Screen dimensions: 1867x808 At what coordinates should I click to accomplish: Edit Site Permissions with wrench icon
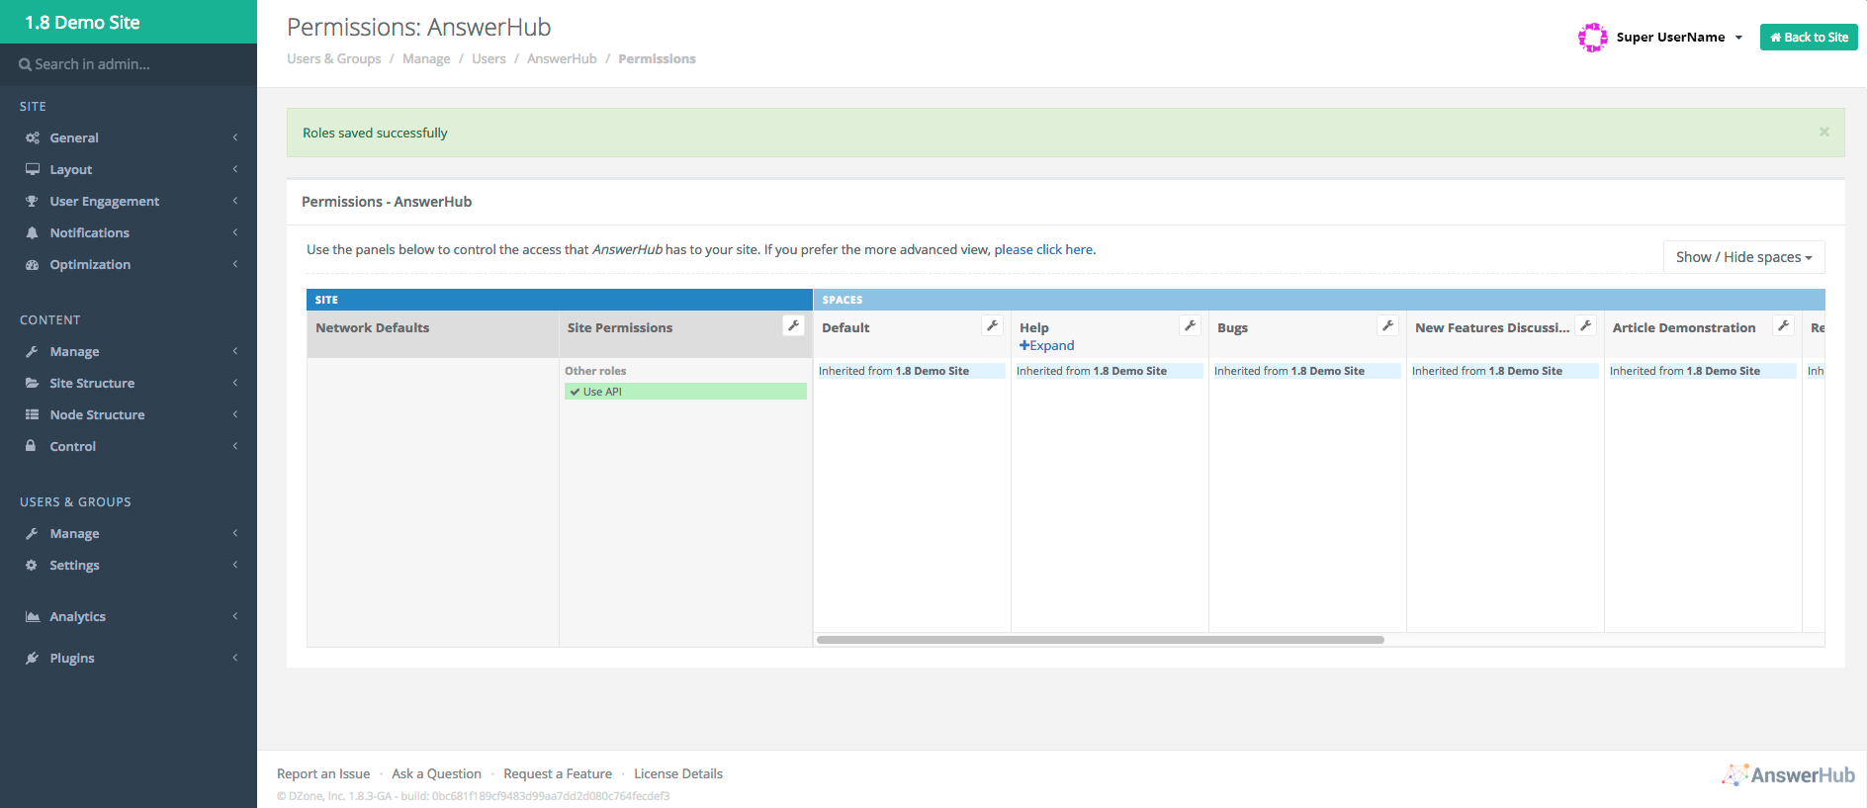click(x=793, y=325)
